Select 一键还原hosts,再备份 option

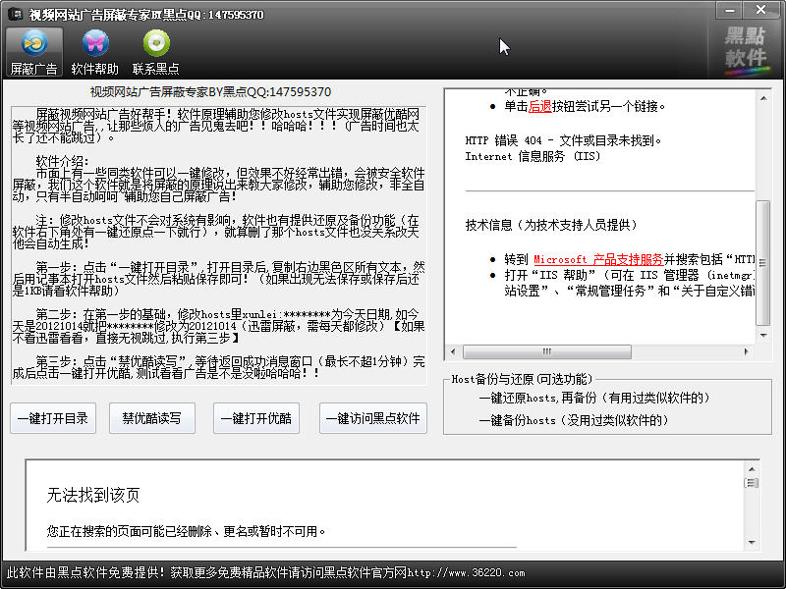594,398
